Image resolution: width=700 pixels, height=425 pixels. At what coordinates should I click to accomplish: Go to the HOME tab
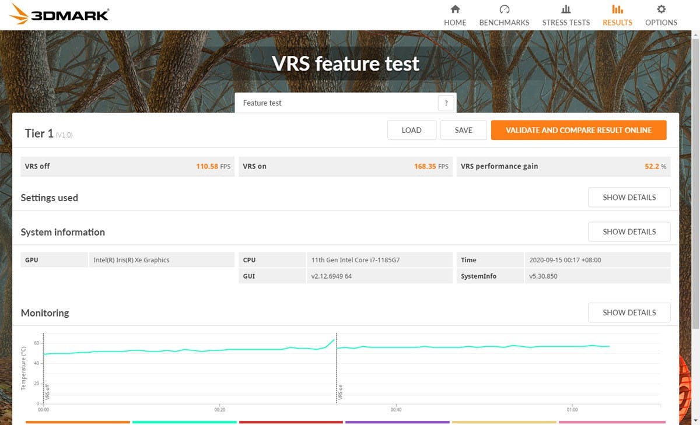[455, 16]
